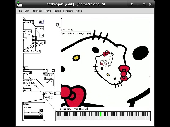Open the Media menu
Image resolution: width=170 pixels, height=127 pixels.
57,11
